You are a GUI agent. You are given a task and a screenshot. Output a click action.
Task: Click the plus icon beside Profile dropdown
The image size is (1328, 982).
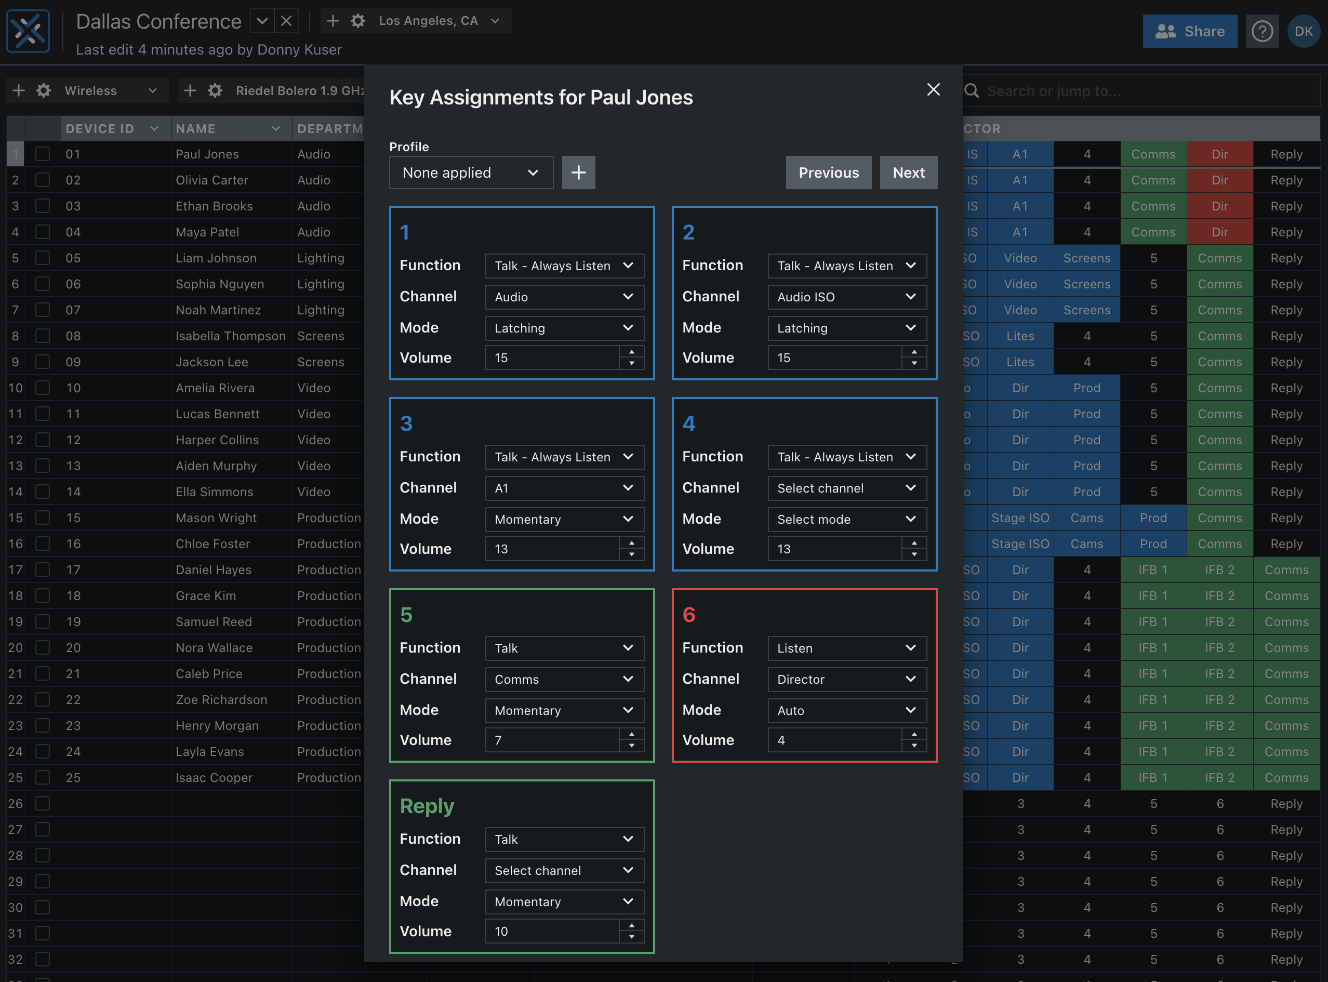[578, 172]
